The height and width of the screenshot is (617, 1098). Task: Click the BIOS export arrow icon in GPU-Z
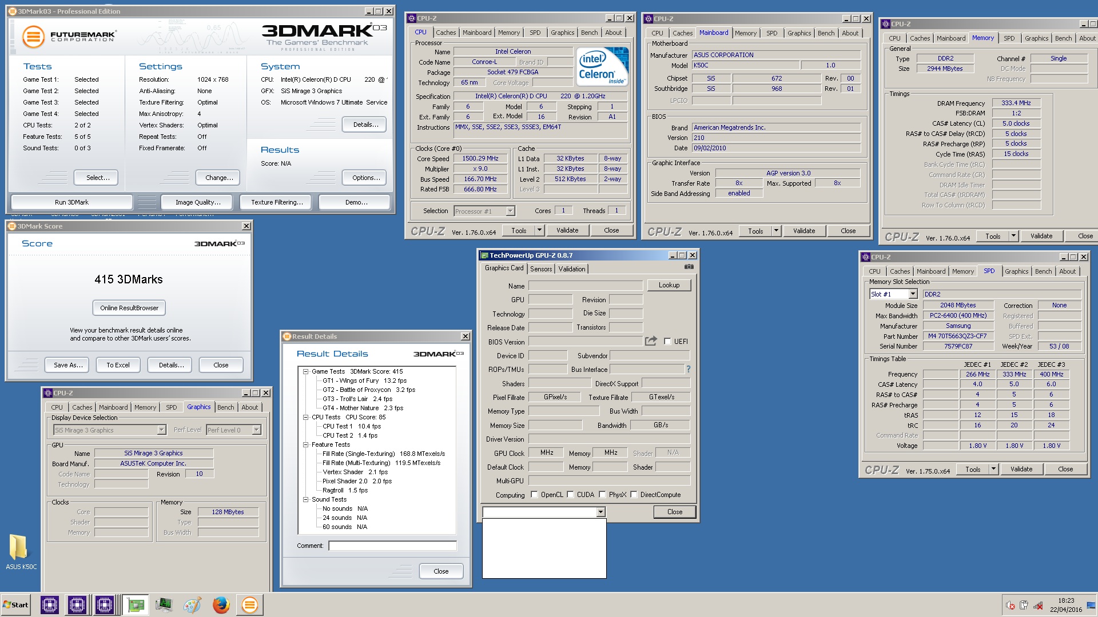(x=651, y=341)
